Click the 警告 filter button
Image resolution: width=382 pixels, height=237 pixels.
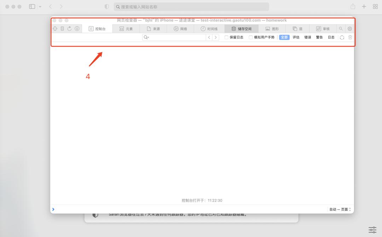319,37
